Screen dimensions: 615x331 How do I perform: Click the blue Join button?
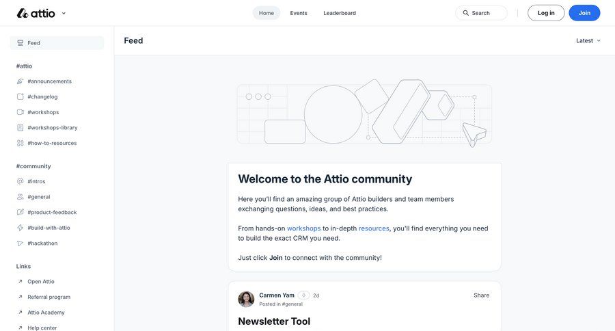[x=584, y=13]
